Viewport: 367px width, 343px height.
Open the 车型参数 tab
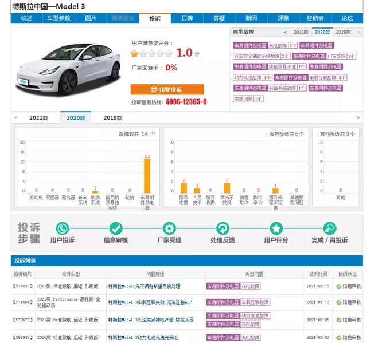58,18
